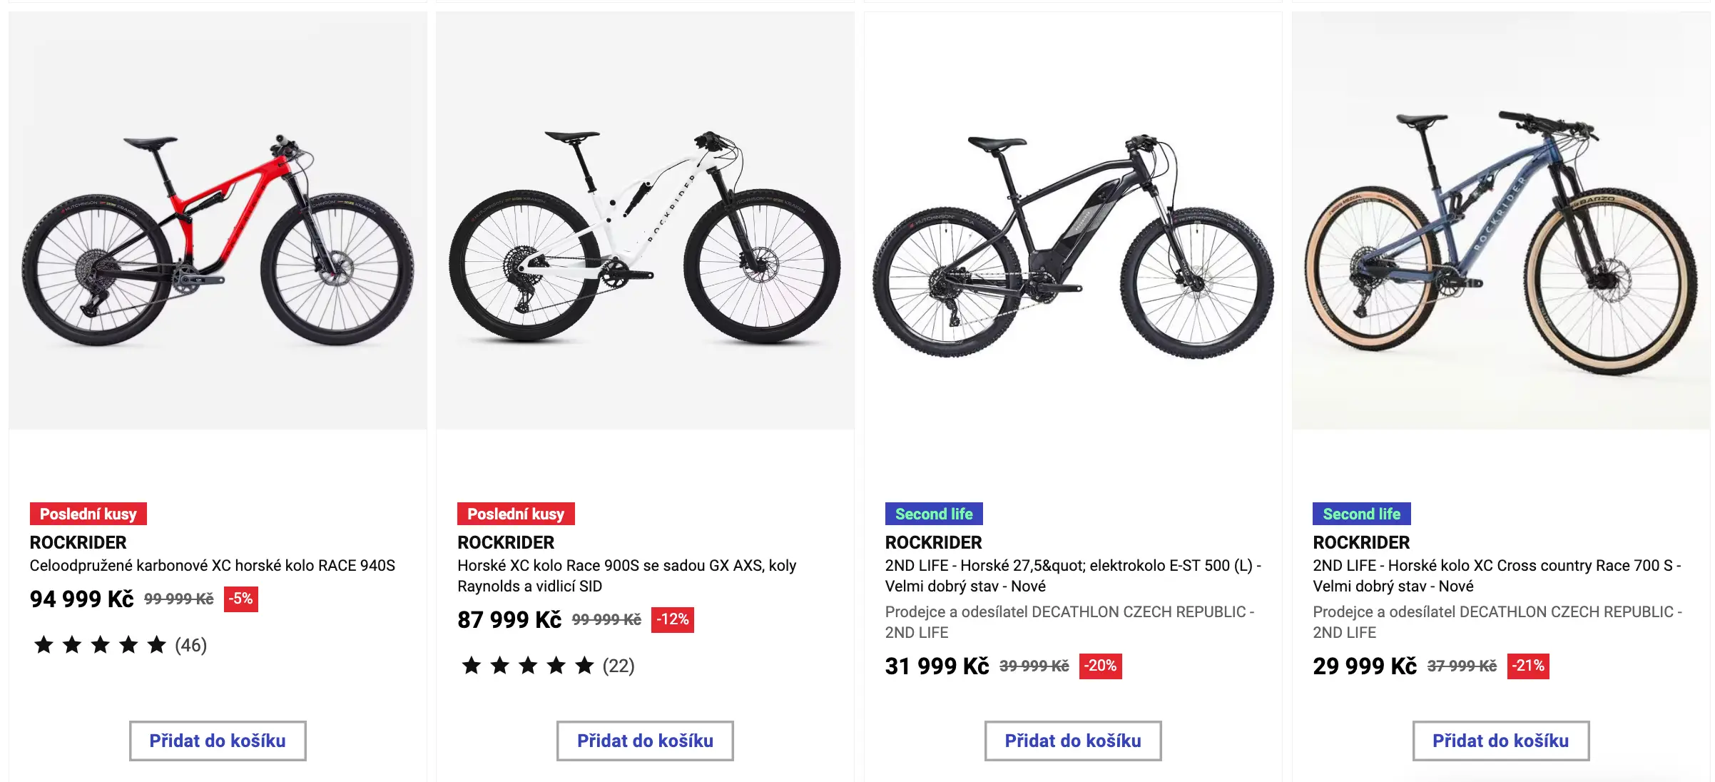Open the '2ND LIFE - Horské 27,5" elektrokolo E-ST 500' title
Screen dimensions: 1715x782
1073,575
